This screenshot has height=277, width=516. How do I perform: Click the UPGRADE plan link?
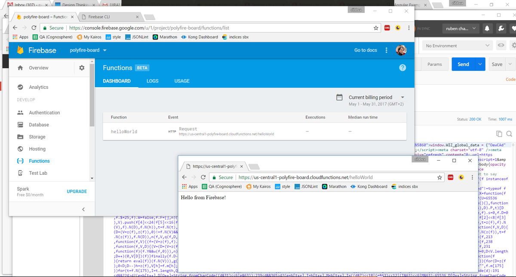(x=77, y=192)
